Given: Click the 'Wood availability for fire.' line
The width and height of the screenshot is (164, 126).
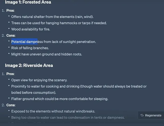Looking at the screenshot, I should point(31,29).
